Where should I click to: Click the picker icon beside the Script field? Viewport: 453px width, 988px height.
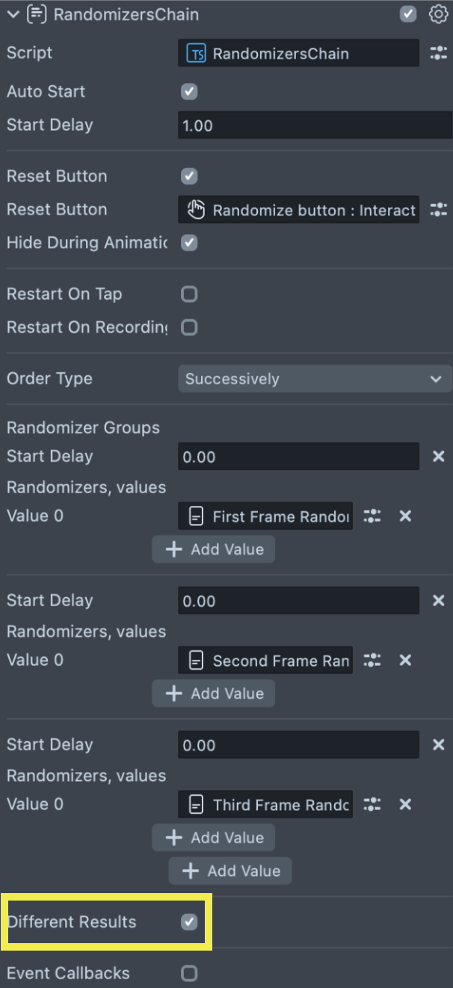pos(438,53)
